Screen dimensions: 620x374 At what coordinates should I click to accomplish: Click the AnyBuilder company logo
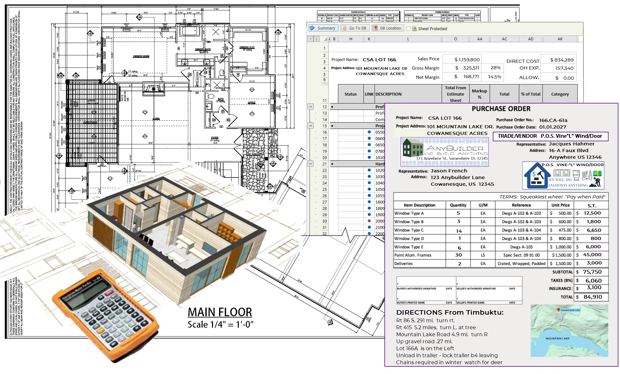(x=444, y=152)
